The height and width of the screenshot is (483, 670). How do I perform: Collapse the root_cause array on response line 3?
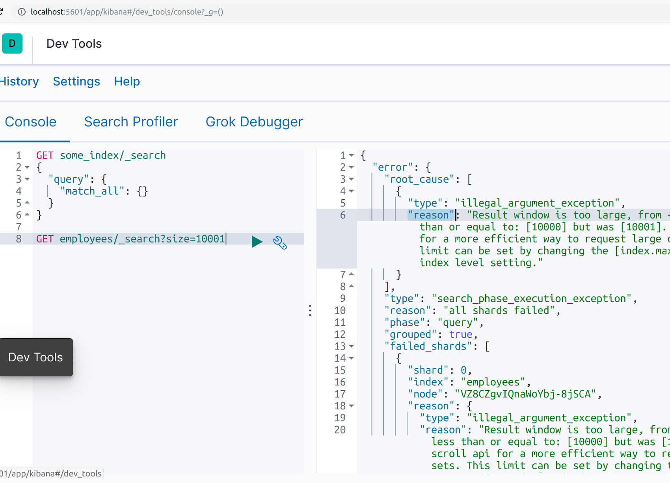(352, 179)
